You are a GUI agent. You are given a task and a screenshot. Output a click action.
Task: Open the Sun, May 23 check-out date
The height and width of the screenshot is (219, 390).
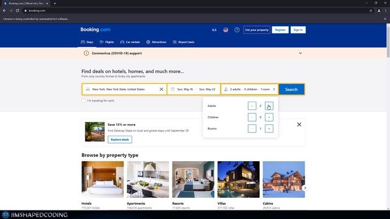pyautogui.click(x=207, y=89)
